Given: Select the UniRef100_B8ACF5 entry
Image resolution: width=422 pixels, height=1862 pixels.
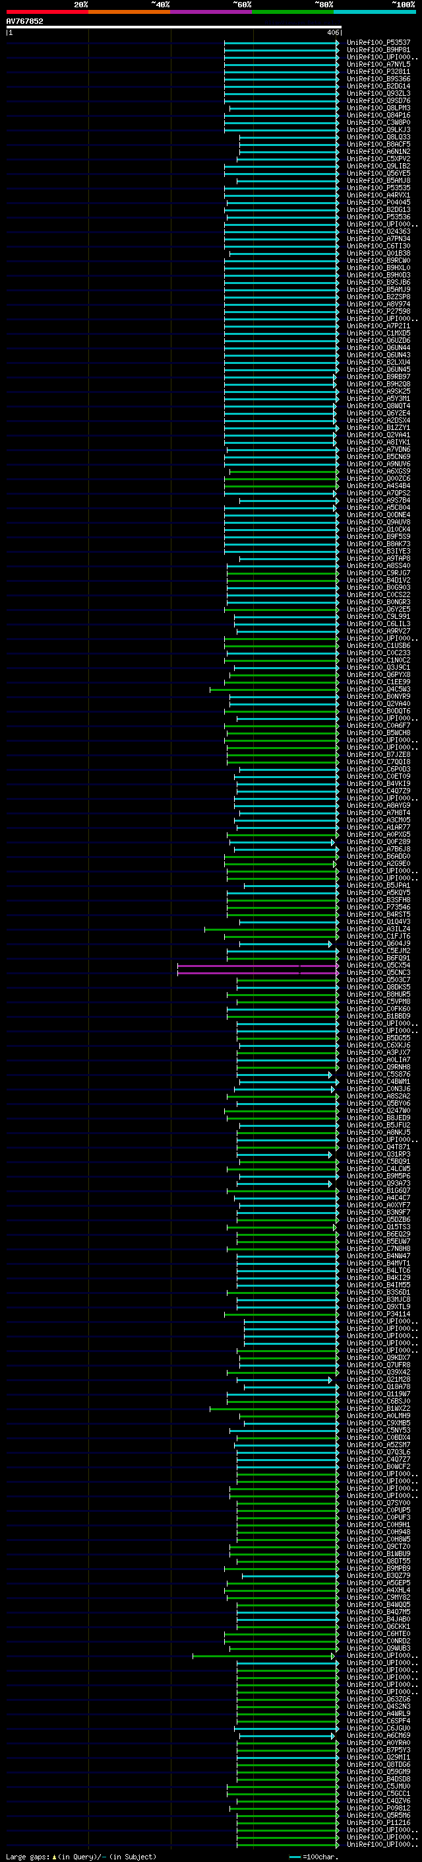Looking at the screenshot, I should click(x=378, y=145).
